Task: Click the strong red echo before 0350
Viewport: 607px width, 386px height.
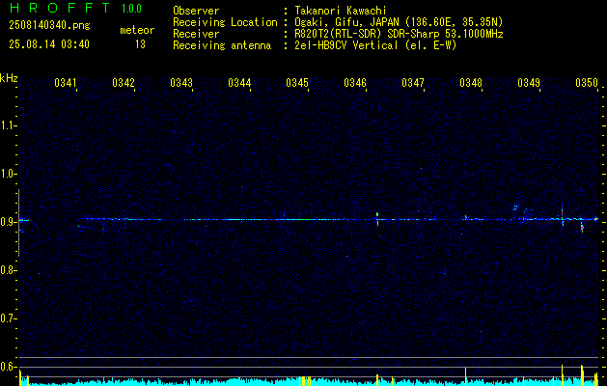Action: 582,227
